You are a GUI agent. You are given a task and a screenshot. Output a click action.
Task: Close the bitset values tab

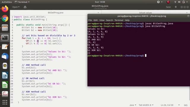187,12
